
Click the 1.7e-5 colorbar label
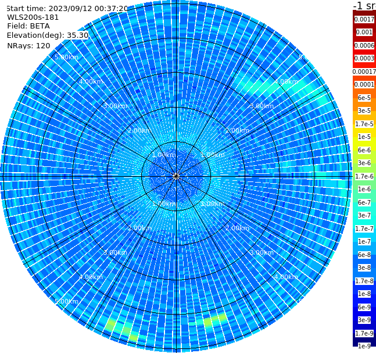[x=364, y=124]
